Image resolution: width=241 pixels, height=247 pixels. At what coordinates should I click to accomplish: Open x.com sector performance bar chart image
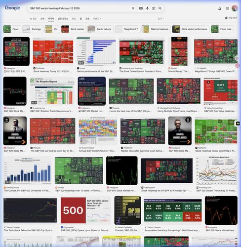(x=96, y=51)
